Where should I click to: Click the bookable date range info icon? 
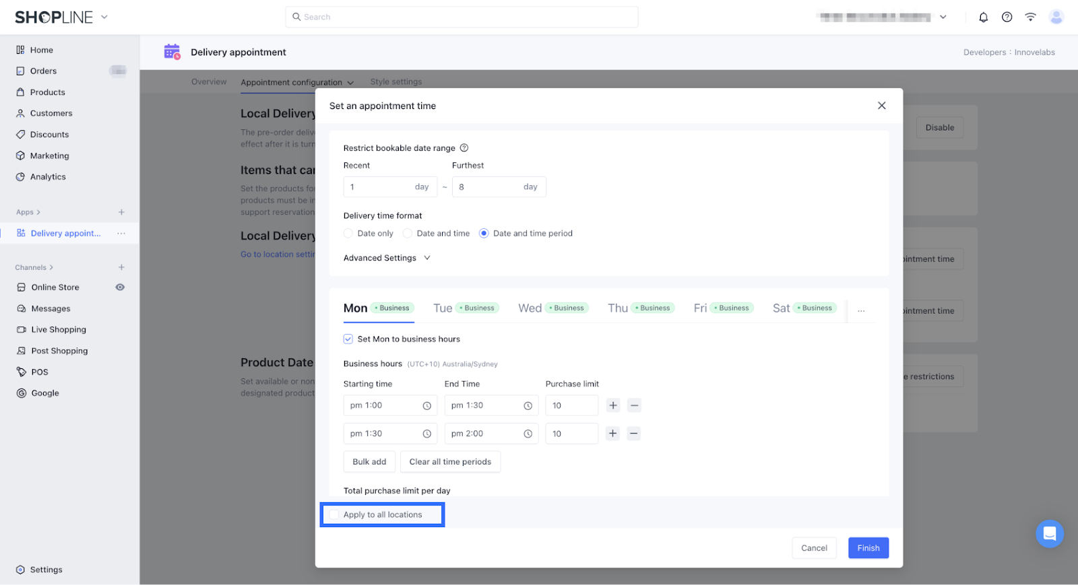click(x=464, y=148)
